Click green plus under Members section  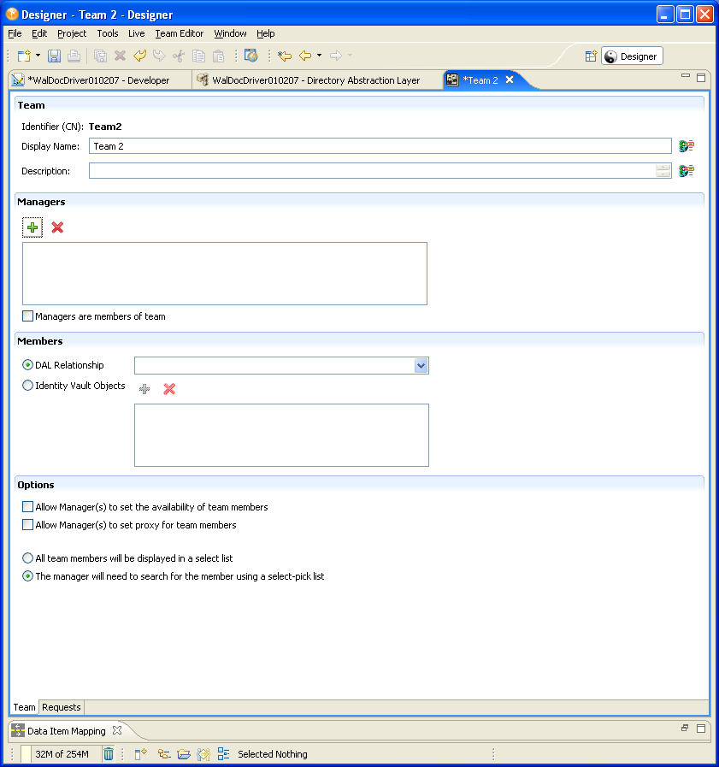[x=144, y=389]
